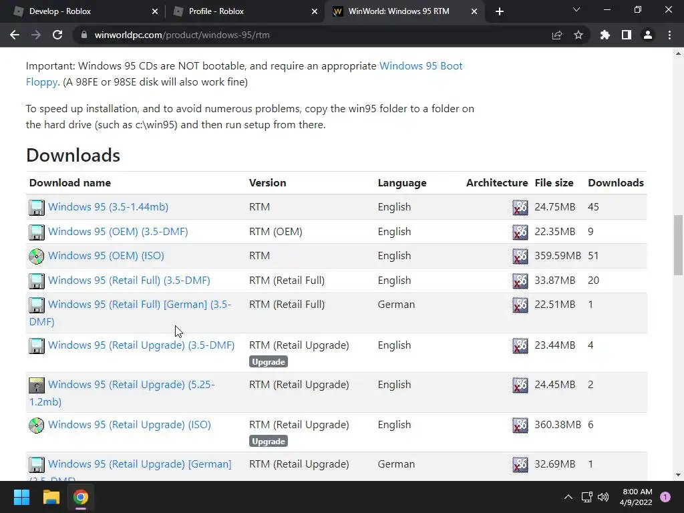This screenshot has width=684, height=513.
Task: Show hidden system tray icons
Action: pos(568,497)
